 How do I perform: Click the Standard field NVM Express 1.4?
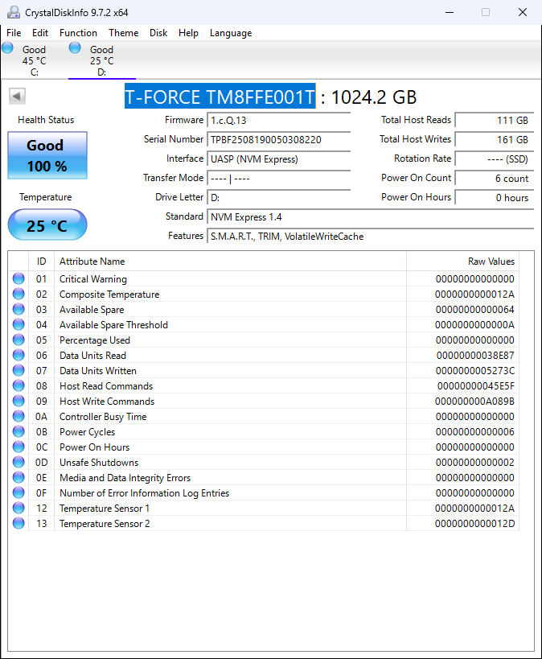(370, 217)
